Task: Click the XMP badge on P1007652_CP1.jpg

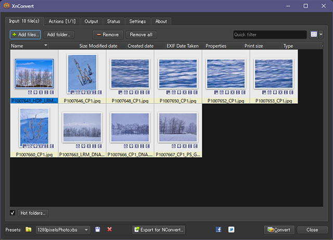Action: pos(233,92)
